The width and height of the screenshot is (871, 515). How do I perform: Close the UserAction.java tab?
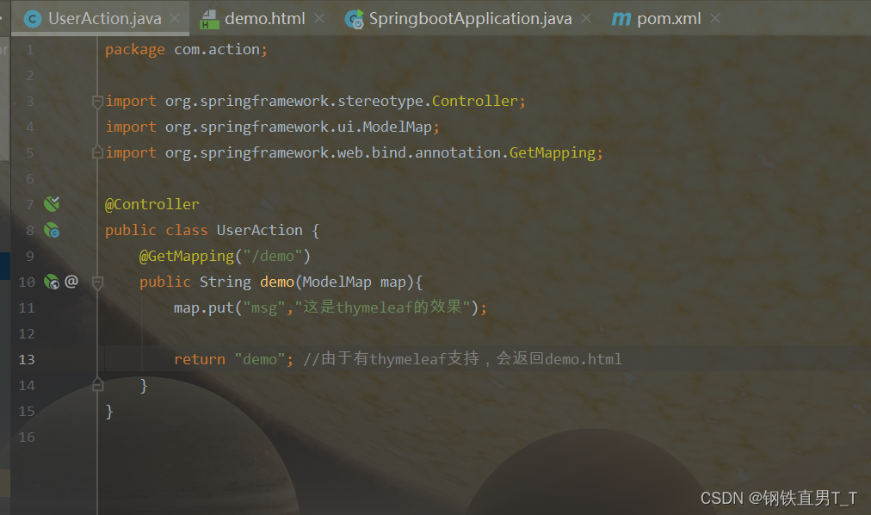(x=175, y=18)
